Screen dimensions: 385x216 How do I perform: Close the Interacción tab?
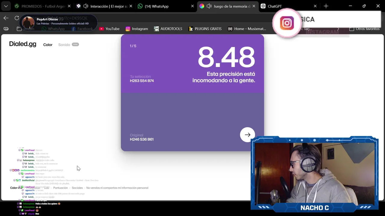pyautogui.click(x=131, y=6)
